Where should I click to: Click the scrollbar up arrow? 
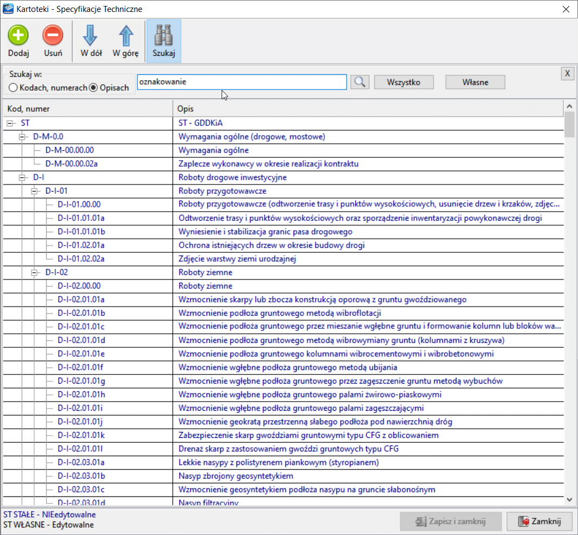pyautogui.click(x=569, y=106)
